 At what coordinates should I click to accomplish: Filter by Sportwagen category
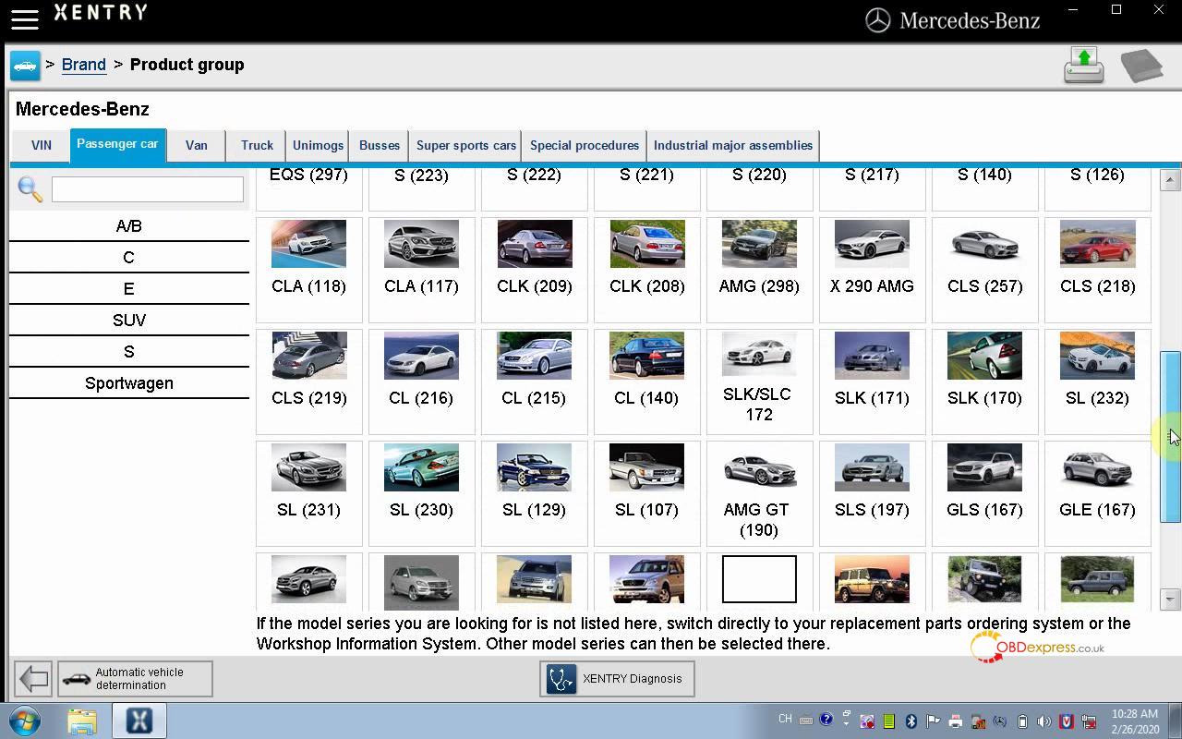tap(129, 383)
